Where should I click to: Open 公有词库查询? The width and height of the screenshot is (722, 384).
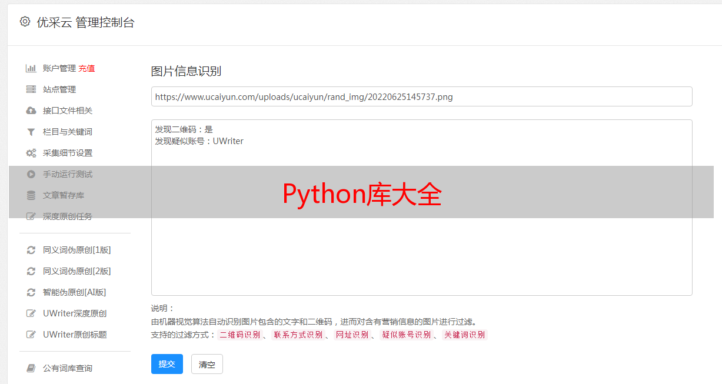click(68, 368)
